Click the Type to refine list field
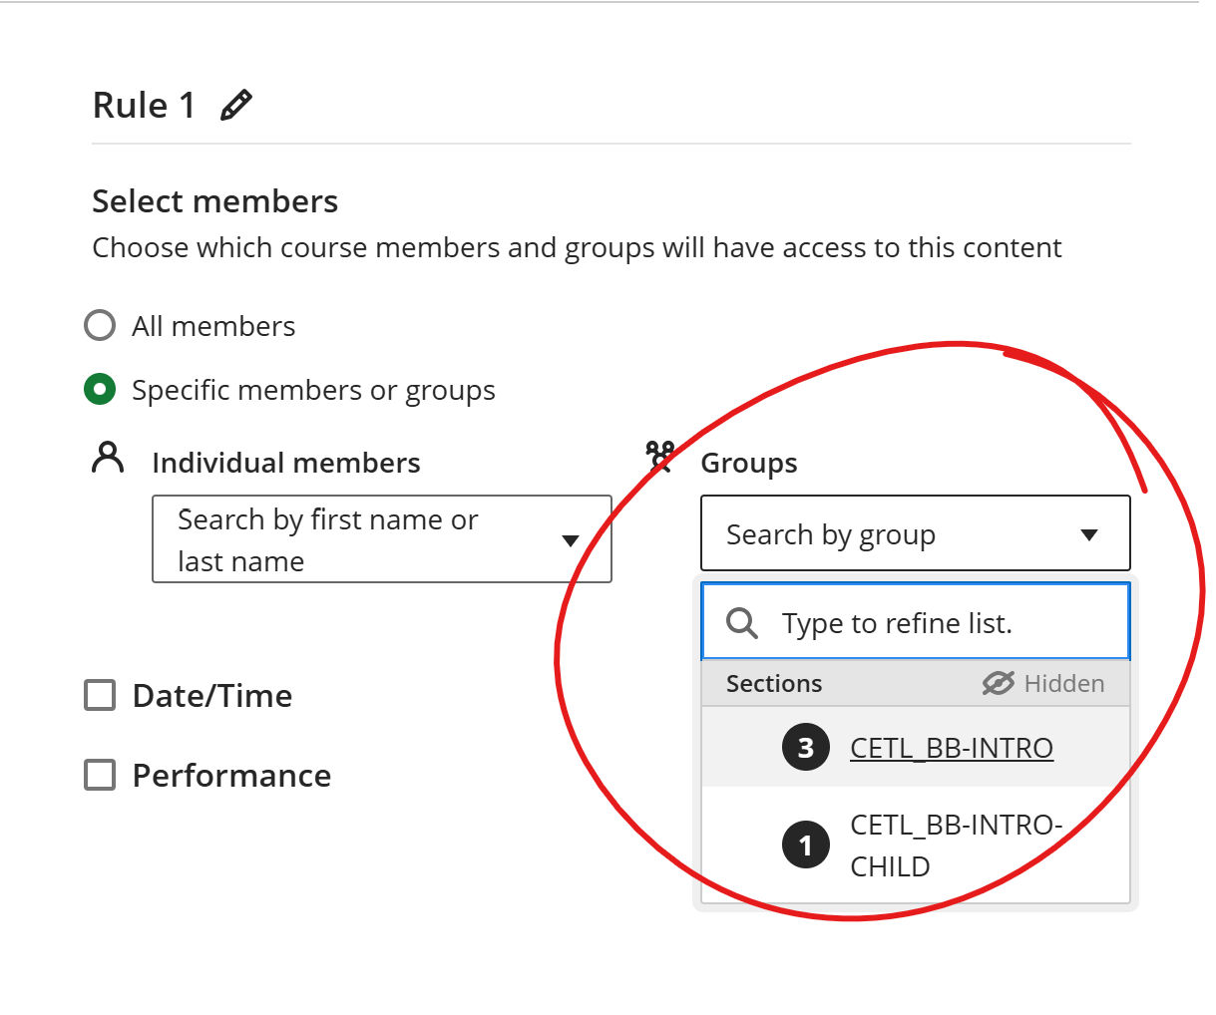The image size is (1216, 1015). tap(916, 622)
